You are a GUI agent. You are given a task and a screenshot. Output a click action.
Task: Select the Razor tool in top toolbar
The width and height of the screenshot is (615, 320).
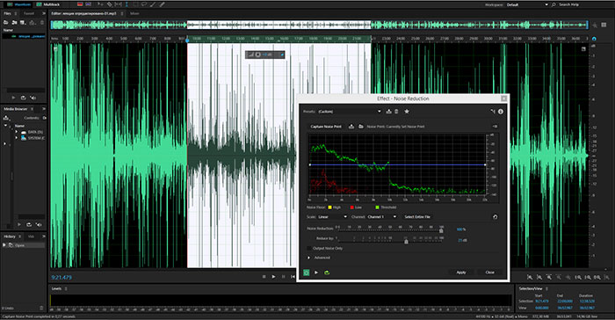click(x=110, y=4)
